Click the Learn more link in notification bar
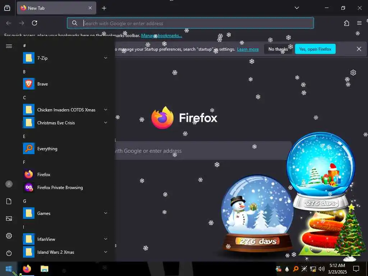This screenshot has height=276, width=368. pyautogui.click(x=248, y=49)
